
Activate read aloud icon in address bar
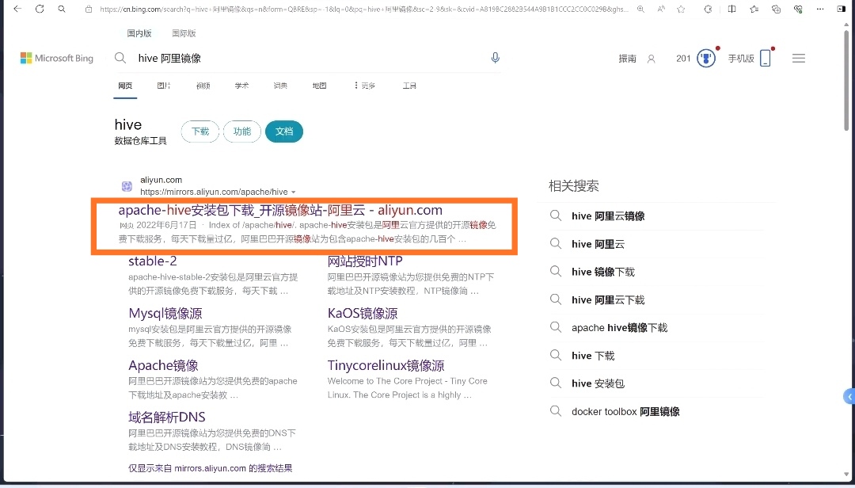[x=661, y=10]
